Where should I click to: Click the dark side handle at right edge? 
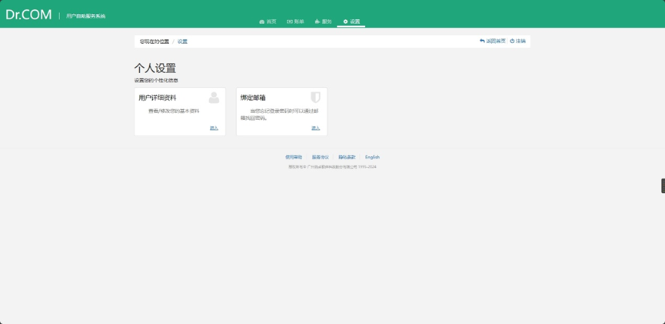point(662,185)
